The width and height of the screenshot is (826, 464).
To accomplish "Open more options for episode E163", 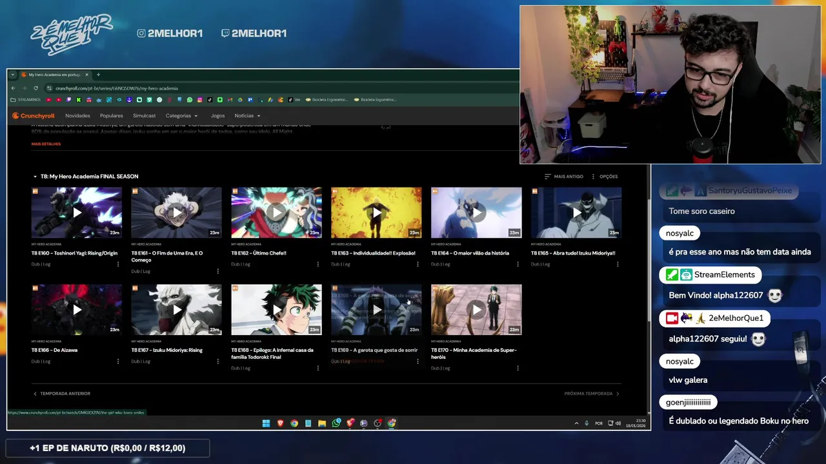I will (418, 264).
